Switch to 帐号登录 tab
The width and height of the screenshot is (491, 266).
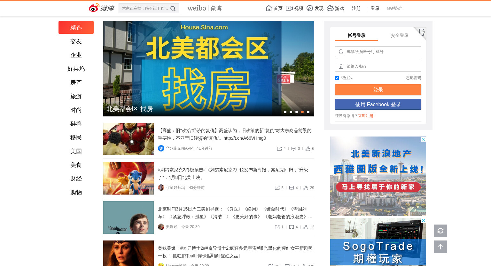point(356,35)
